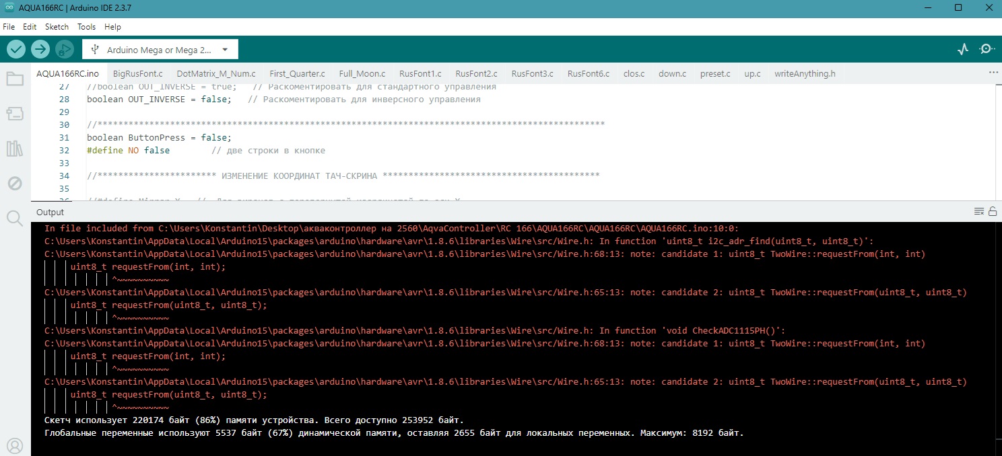The height and width of the screenshot is (456, 1002).
Task: Open the Serial Plotter
Action: pos(963,49)
